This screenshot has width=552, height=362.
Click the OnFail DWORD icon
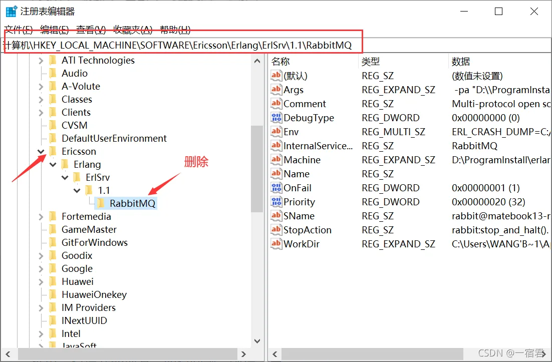[276, 188]
